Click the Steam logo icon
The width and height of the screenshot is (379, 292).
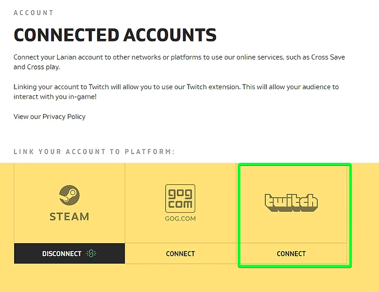click(x=69, y=196)
